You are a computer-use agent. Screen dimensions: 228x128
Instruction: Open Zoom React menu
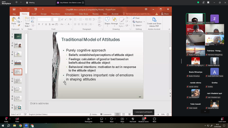112,120
